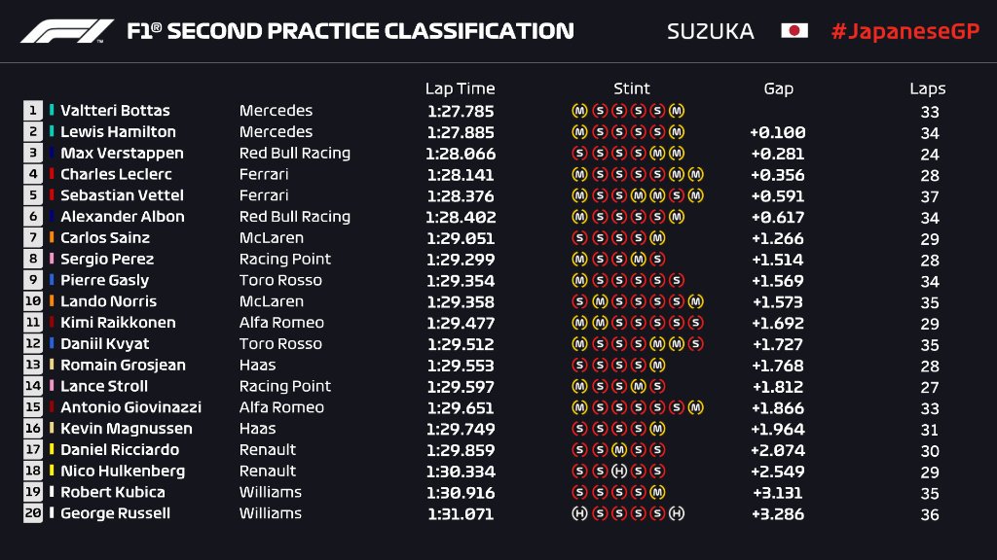Click the SUZUKA circuit label
The width and height of the screenshot is (997, 560).
pyautogui.click(x=710, y=31)
